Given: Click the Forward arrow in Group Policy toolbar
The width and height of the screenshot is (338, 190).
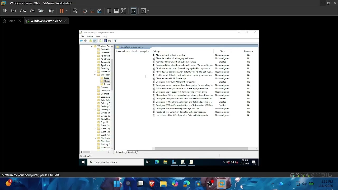Looking at the screenshot, I should (x=85, y=41).
